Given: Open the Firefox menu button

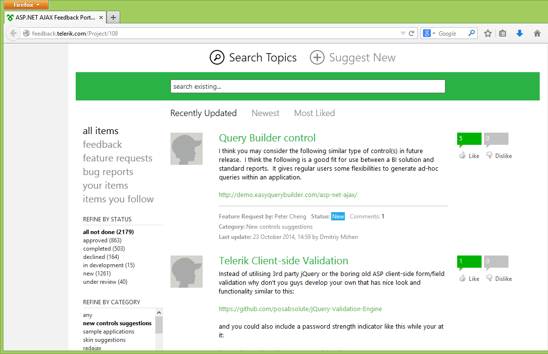Looking at the screenshot, I should click(x=26, y=5).
